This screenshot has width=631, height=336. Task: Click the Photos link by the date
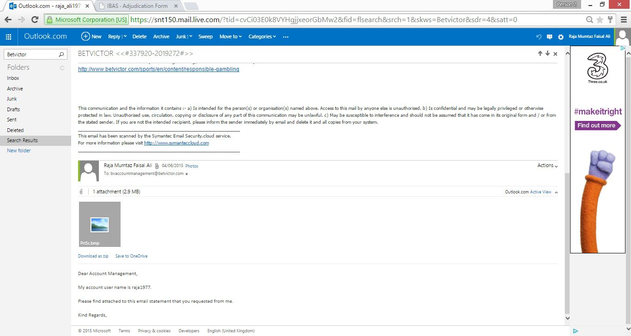click(192, 166)
